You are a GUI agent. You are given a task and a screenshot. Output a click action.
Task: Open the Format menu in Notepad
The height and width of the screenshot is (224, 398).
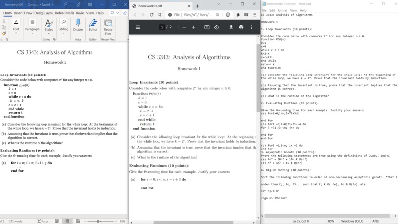(x=282, y=11)
